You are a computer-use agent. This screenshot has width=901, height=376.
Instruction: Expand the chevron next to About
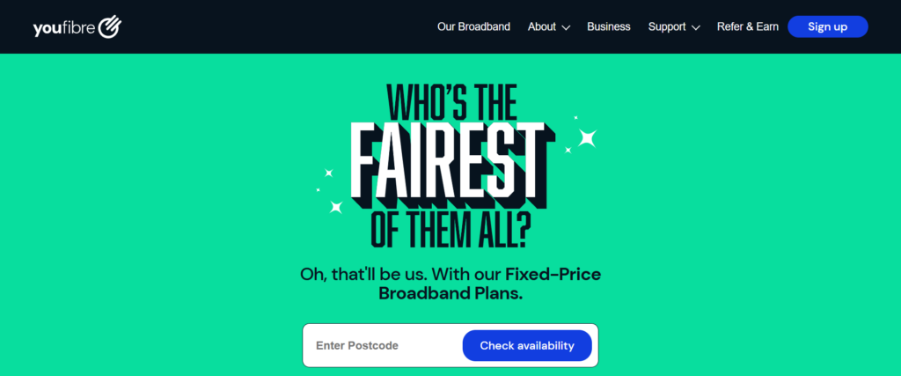pos(566,28)
